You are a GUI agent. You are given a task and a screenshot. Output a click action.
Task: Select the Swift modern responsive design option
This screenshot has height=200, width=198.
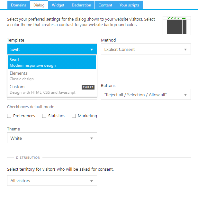coord(52,62)
